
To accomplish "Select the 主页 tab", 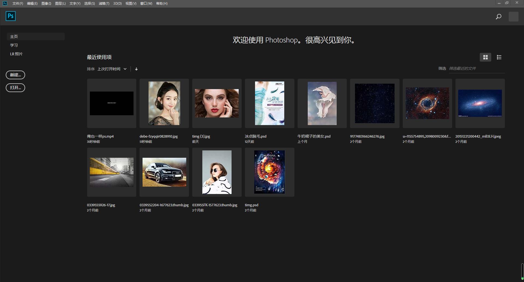I will click(x=14, y=36).
